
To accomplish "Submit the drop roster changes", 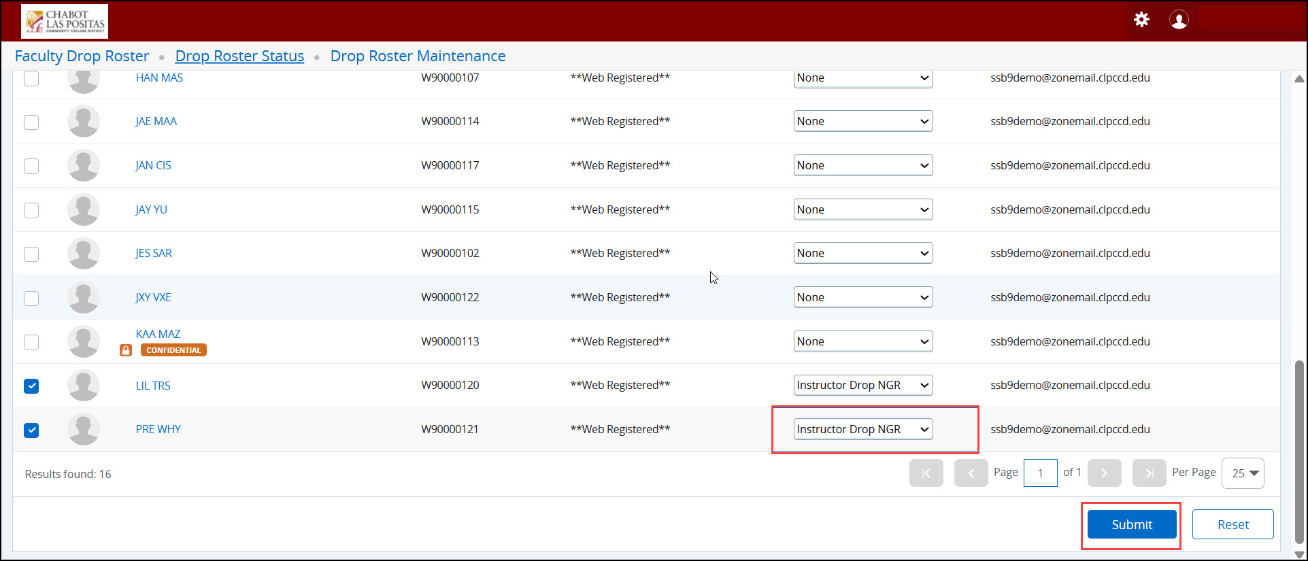I will tap(1131, 524).
